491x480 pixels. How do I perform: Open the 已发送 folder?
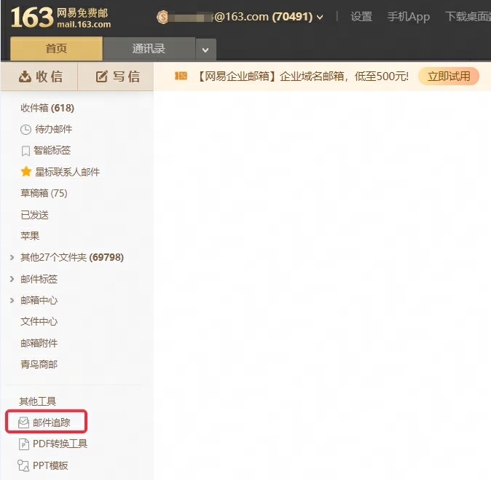[34, 215]
